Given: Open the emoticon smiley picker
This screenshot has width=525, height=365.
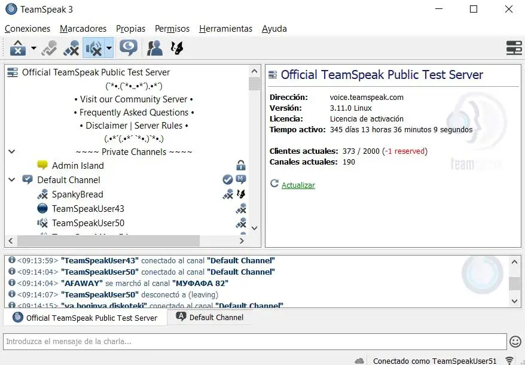Looking at the screenshot, I should pos(515,342).
